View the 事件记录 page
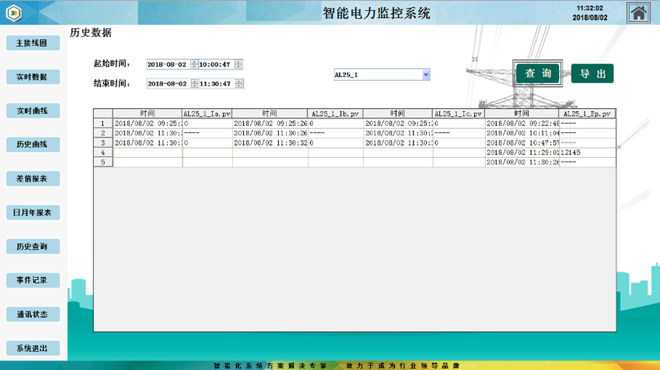The height and width of the screenshot is (370, 660). coord(32,280)
